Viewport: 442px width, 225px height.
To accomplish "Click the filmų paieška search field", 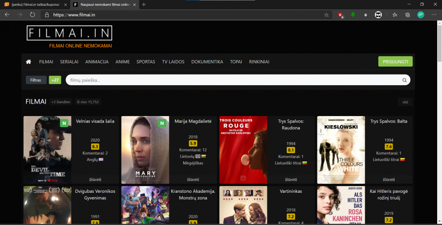I will (x=238, y=80).
